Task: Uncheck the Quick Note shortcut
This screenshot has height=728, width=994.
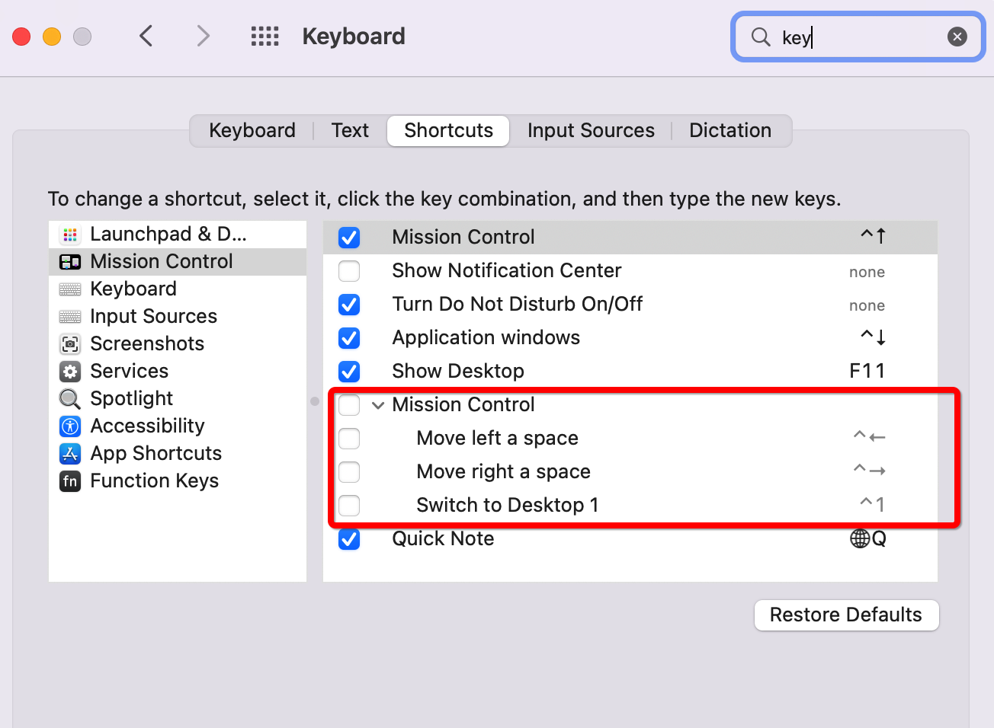Action: tap(349, 539)
